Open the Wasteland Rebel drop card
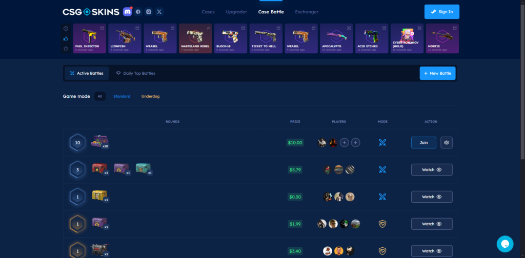This screenshot has height=258, width=525. pos(195,38)
